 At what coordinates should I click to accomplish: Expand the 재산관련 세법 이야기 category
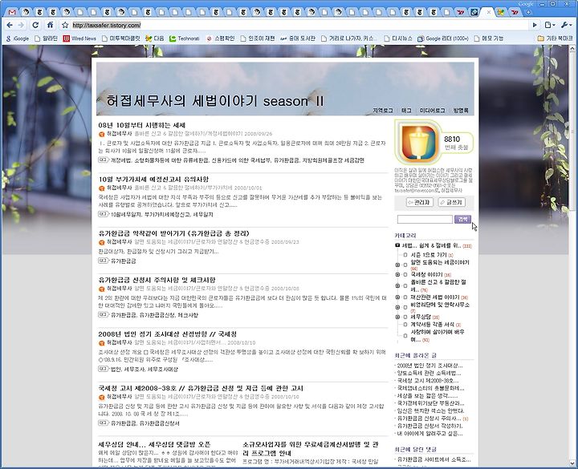tap(397, 297)
